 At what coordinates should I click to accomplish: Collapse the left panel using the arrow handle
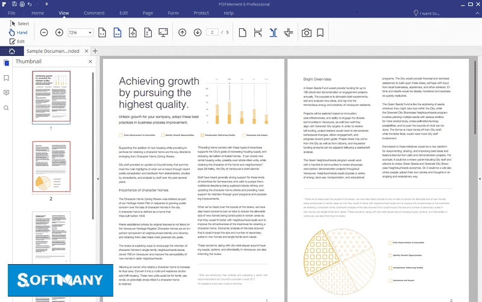pos(98,179)
